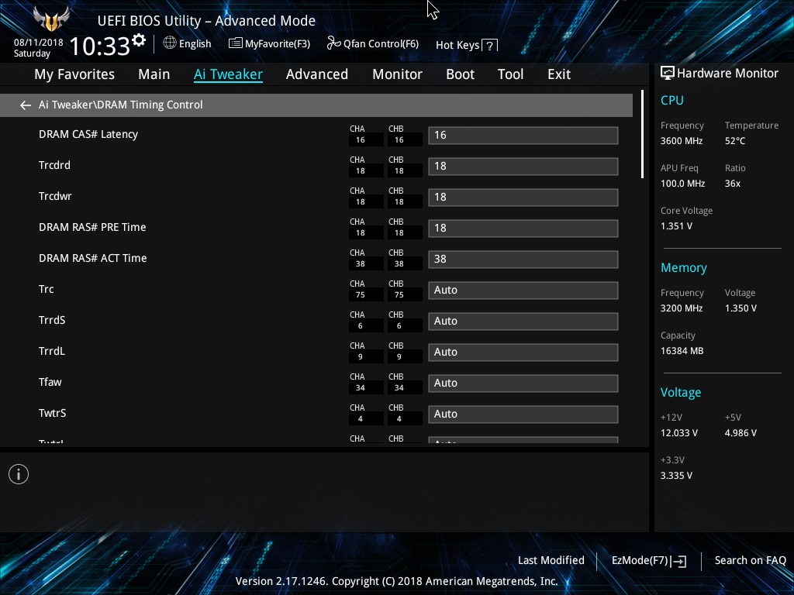This screenshot has width=794, height=595.
Task: Select the DRAM CAS# Latency label
Action: click(x=88, y=135)
